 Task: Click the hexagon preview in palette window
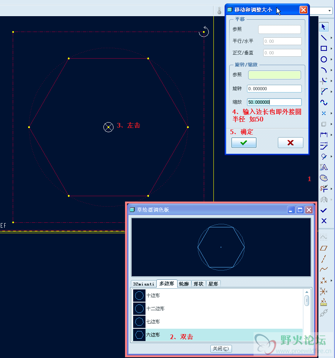tap(221, 247)
